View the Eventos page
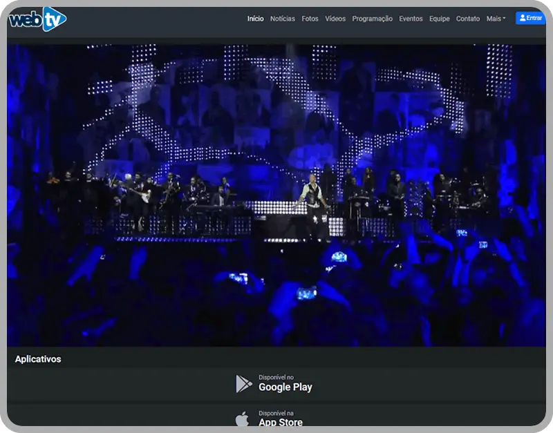This screenshot has height=433, width=553. pos(411,19)
